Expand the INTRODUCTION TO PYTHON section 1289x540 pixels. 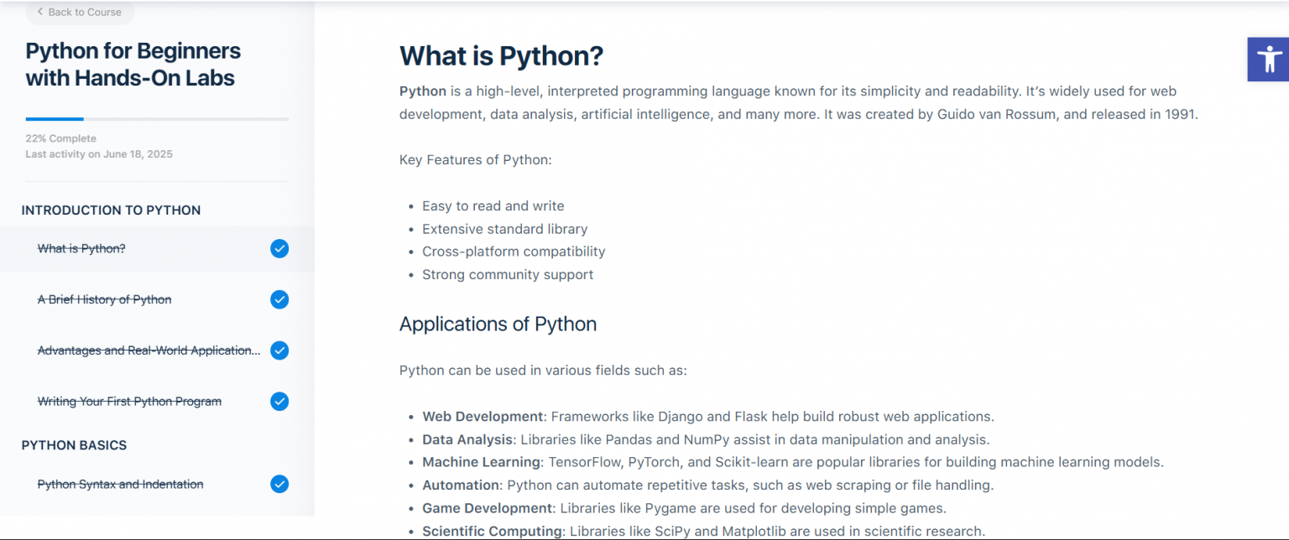110,210
